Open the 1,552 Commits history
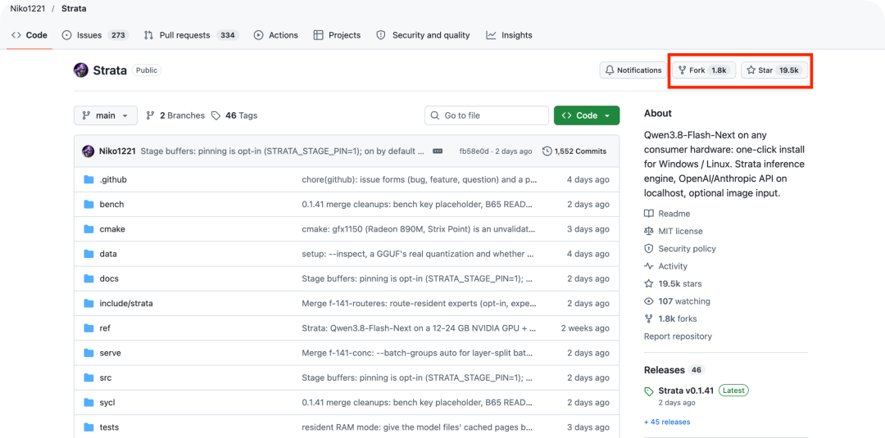This screenshot has width=885, height=438. pos(574,151)
